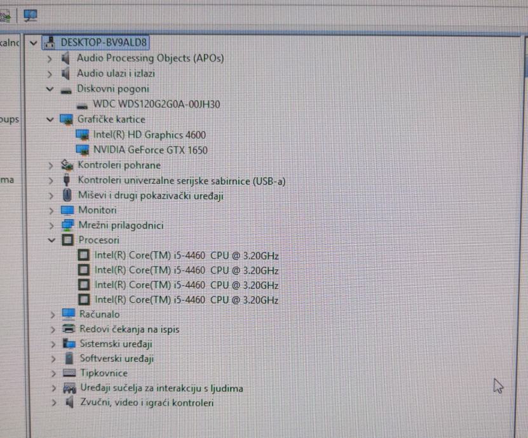Expand the Mrežni prilagodnici category
The image size is (528, 438).
pyautogui.click(x=51, y=225)
